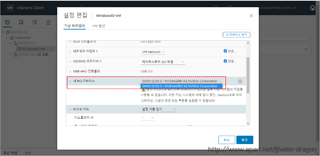Click LSI Logic SAS value
Screen dimensions: 320x156
tap(151, 41)
